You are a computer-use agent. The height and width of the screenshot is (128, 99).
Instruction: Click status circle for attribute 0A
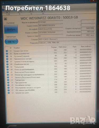pos(8,67)
